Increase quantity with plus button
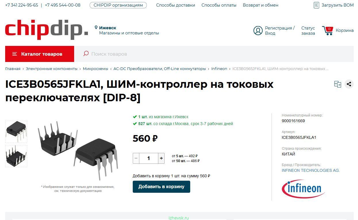Screen dimensions: 358x220 click(161, 158)
